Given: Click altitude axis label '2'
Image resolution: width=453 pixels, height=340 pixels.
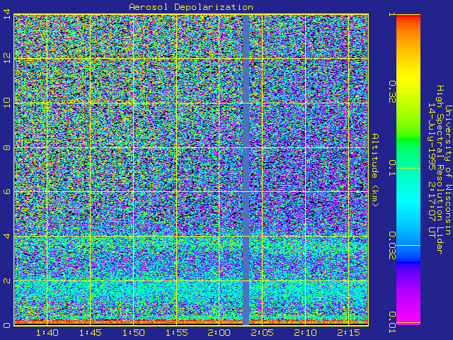Looking at the screenshot, I should (x=7, y=280).
